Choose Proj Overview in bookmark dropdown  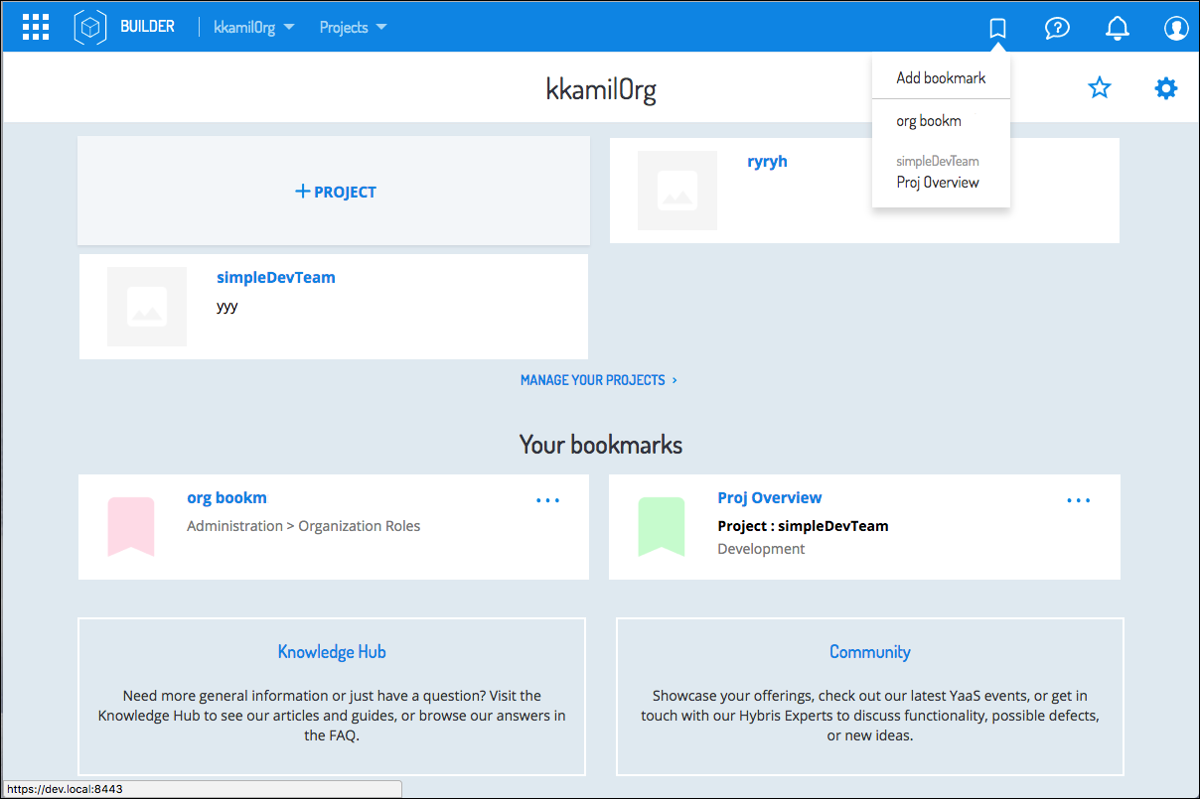pyautogui.click(x=938, y=182)
